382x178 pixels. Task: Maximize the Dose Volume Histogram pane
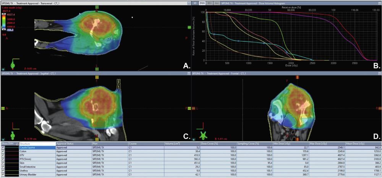click(x=380, y=3)
